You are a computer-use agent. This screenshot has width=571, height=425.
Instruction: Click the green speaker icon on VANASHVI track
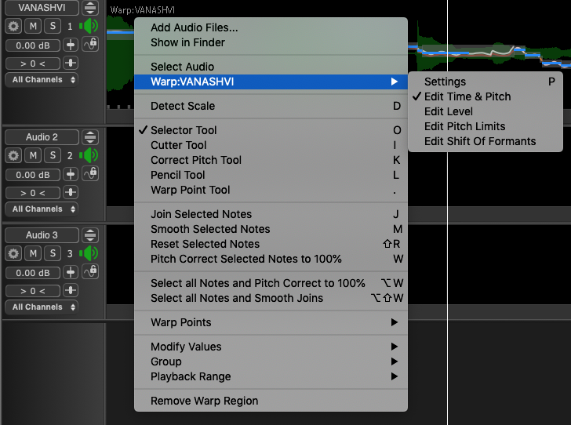pos(89,27)
